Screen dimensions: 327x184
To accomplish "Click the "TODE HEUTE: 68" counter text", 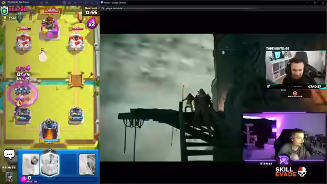I will [x=277, y=48].
